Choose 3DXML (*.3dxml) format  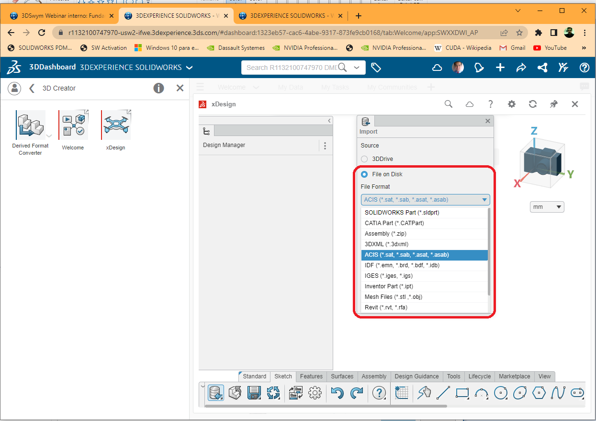pyautogui.click(x=424, y=244)
